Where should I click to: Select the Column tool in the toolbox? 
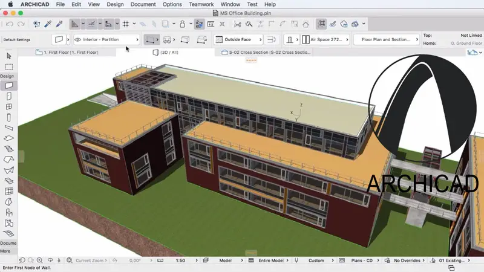pos(9,117)
